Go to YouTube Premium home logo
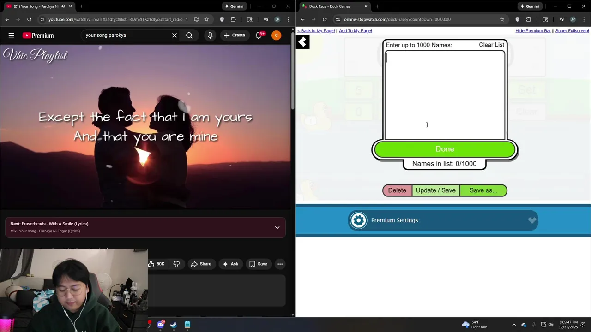The height and width of the screenshot is (332, 591). tap(38, 36)
